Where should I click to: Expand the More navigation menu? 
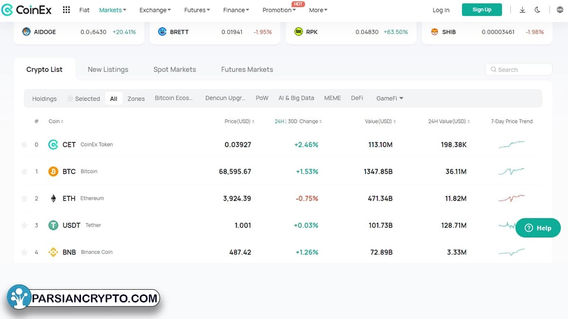[x=318, y=10]
